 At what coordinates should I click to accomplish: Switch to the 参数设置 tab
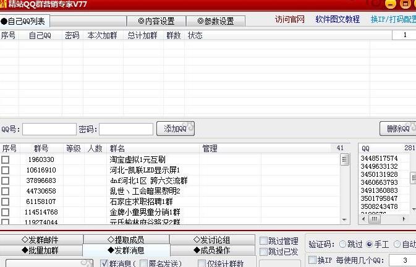pos(216,21)
